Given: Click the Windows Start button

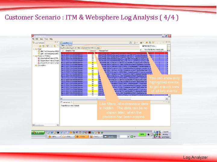Looking at the screenshot, I should 38,133.
